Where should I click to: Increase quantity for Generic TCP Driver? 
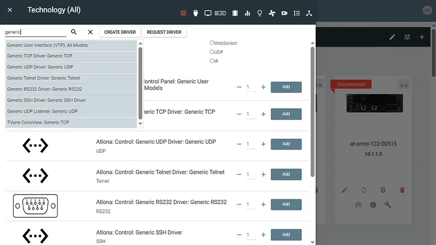pyautogui.click(x=263, y=114)
